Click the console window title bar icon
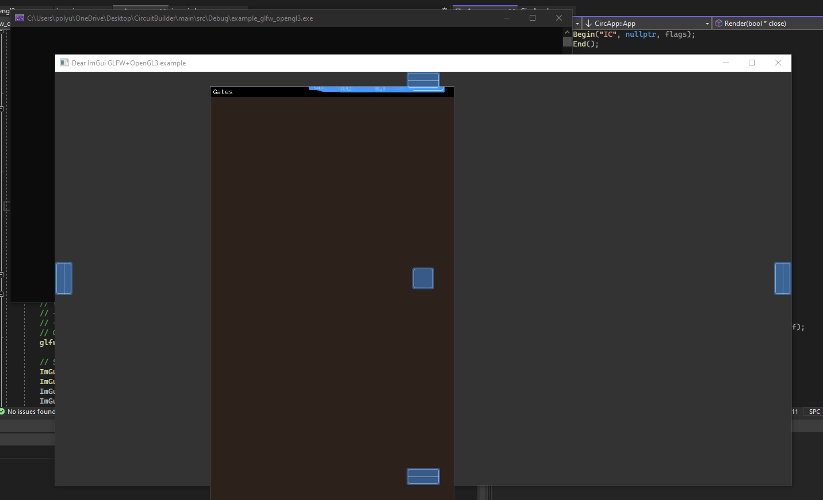 [x=20, y=18]
